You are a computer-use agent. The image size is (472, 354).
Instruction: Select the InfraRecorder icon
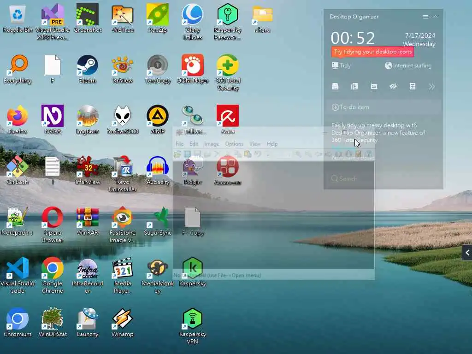[87, 276]
